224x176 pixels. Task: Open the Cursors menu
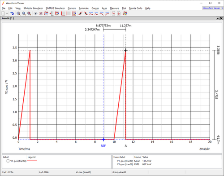(72, 8)
